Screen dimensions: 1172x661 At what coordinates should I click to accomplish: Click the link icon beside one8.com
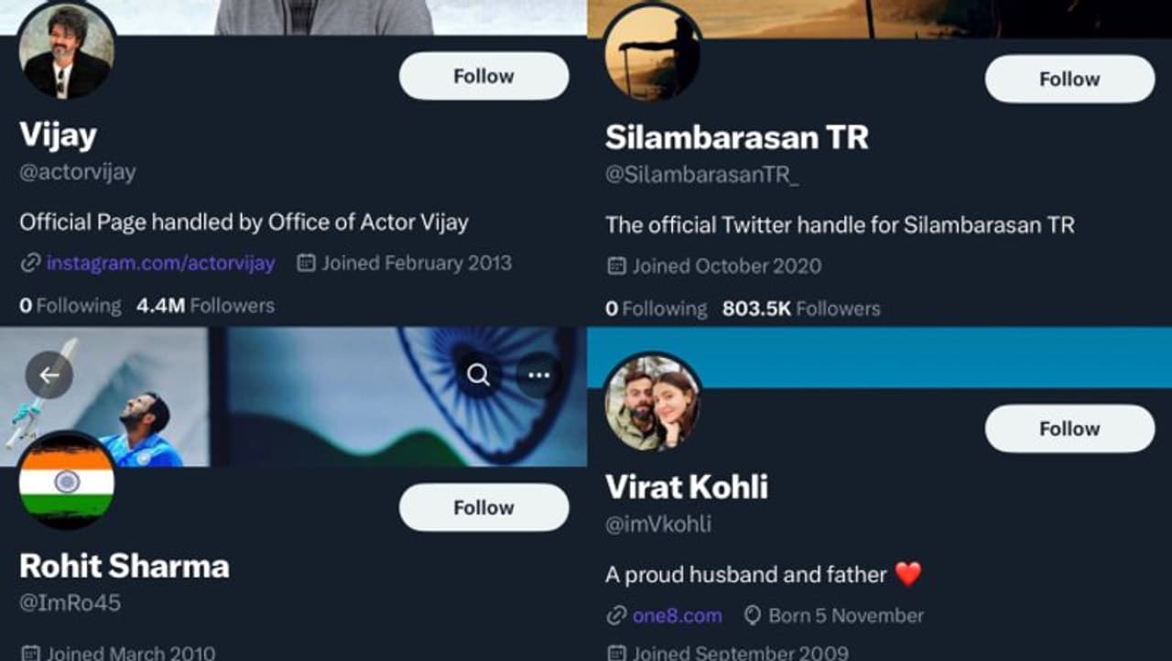616,615
